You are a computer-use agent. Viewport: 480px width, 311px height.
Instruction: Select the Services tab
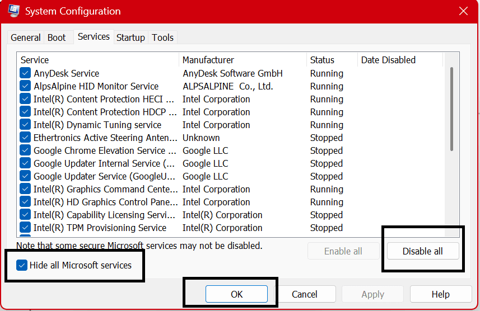[94, 37]
